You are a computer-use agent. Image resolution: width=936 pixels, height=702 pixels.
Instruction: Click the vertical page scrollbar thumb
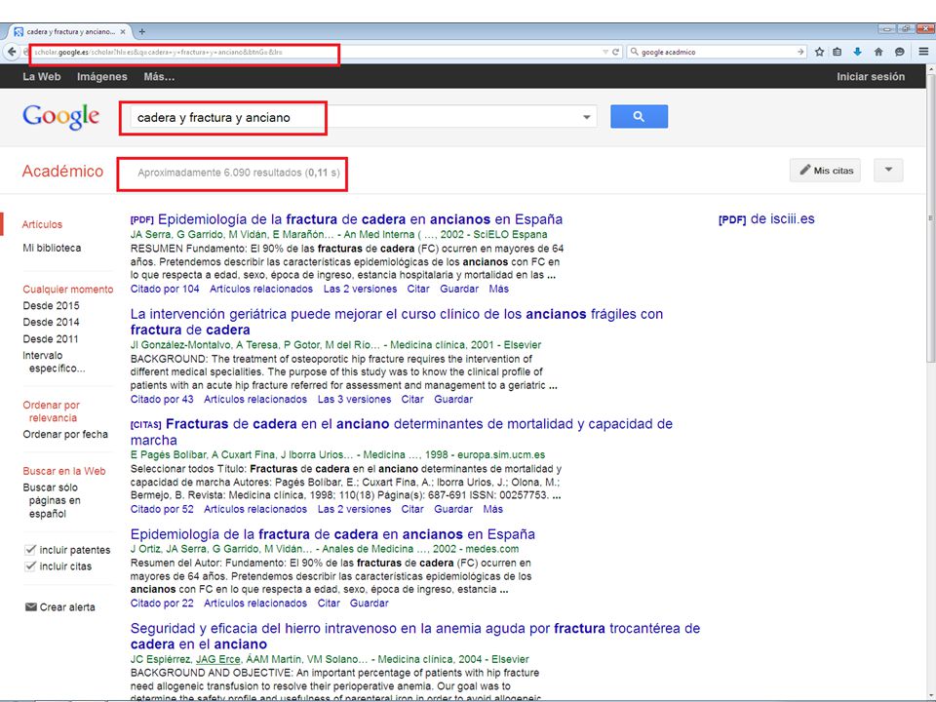click(x=930, y=217)
